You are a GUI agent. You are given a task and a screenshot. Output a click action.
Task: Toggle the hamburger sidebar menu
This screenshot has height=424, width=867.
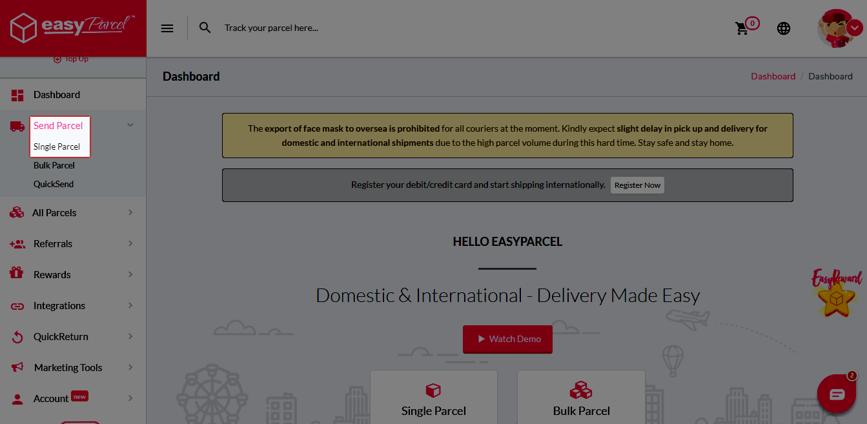(x=167, y=28)
